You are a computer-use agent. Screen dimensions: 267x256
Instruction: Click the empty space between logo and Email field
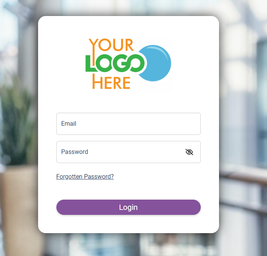[x=128, y=102]
